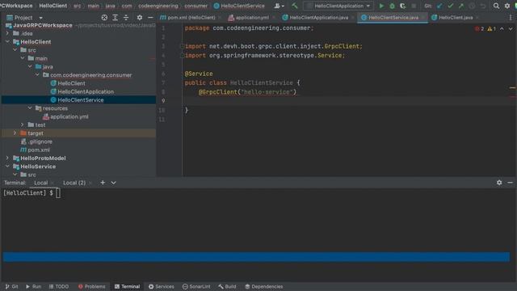Click the errors and warnings indicator
The height and width of the screenshot is (291, 517).
(485, 29)
